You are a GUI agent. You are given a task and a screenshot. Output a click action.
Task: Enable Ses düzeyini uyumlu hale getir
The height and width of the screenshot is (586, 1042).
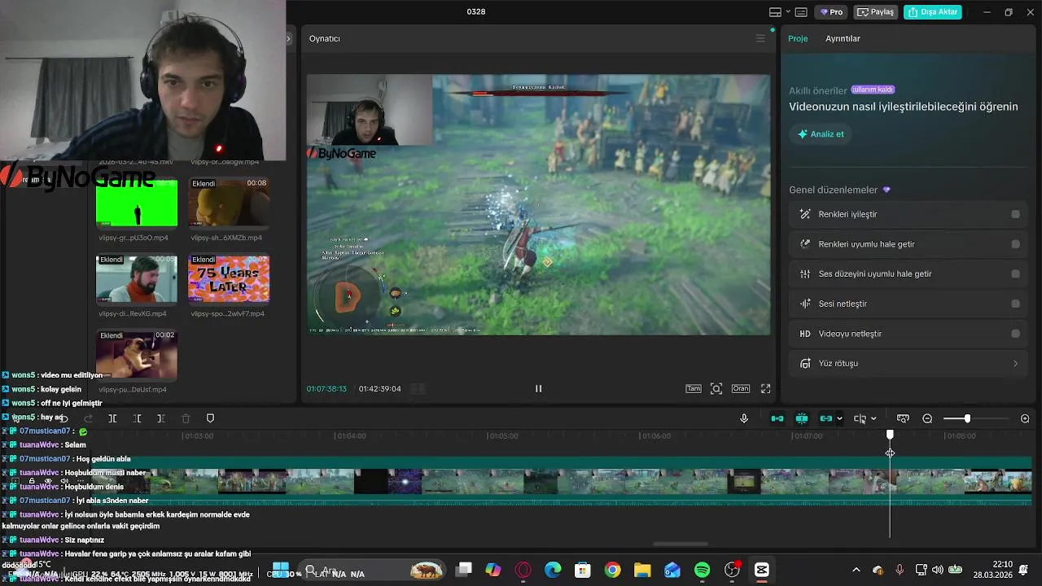click(x=1015, y=274)
